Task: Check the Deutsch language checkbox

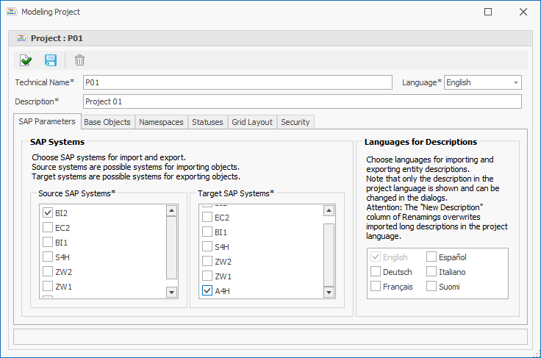Action: click(x=376, y=272)
